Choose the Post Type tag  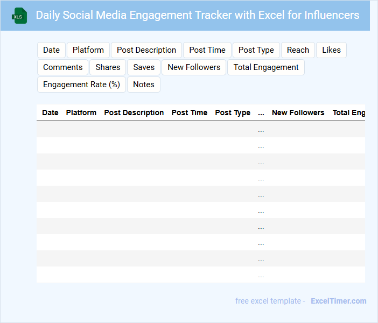coord(256,50)
